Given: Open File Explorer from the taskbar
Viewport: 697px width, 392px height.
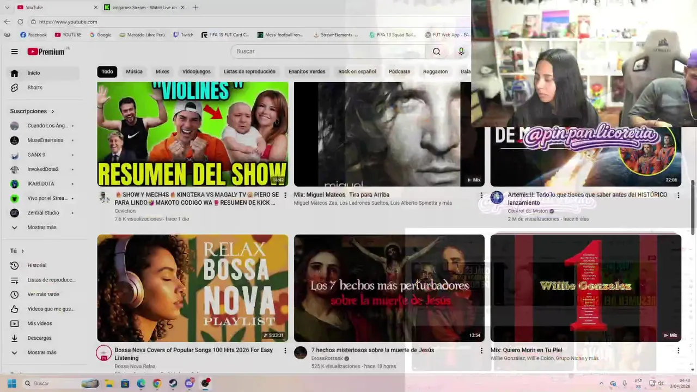Looking at the screenshot, I should point(109,383).
